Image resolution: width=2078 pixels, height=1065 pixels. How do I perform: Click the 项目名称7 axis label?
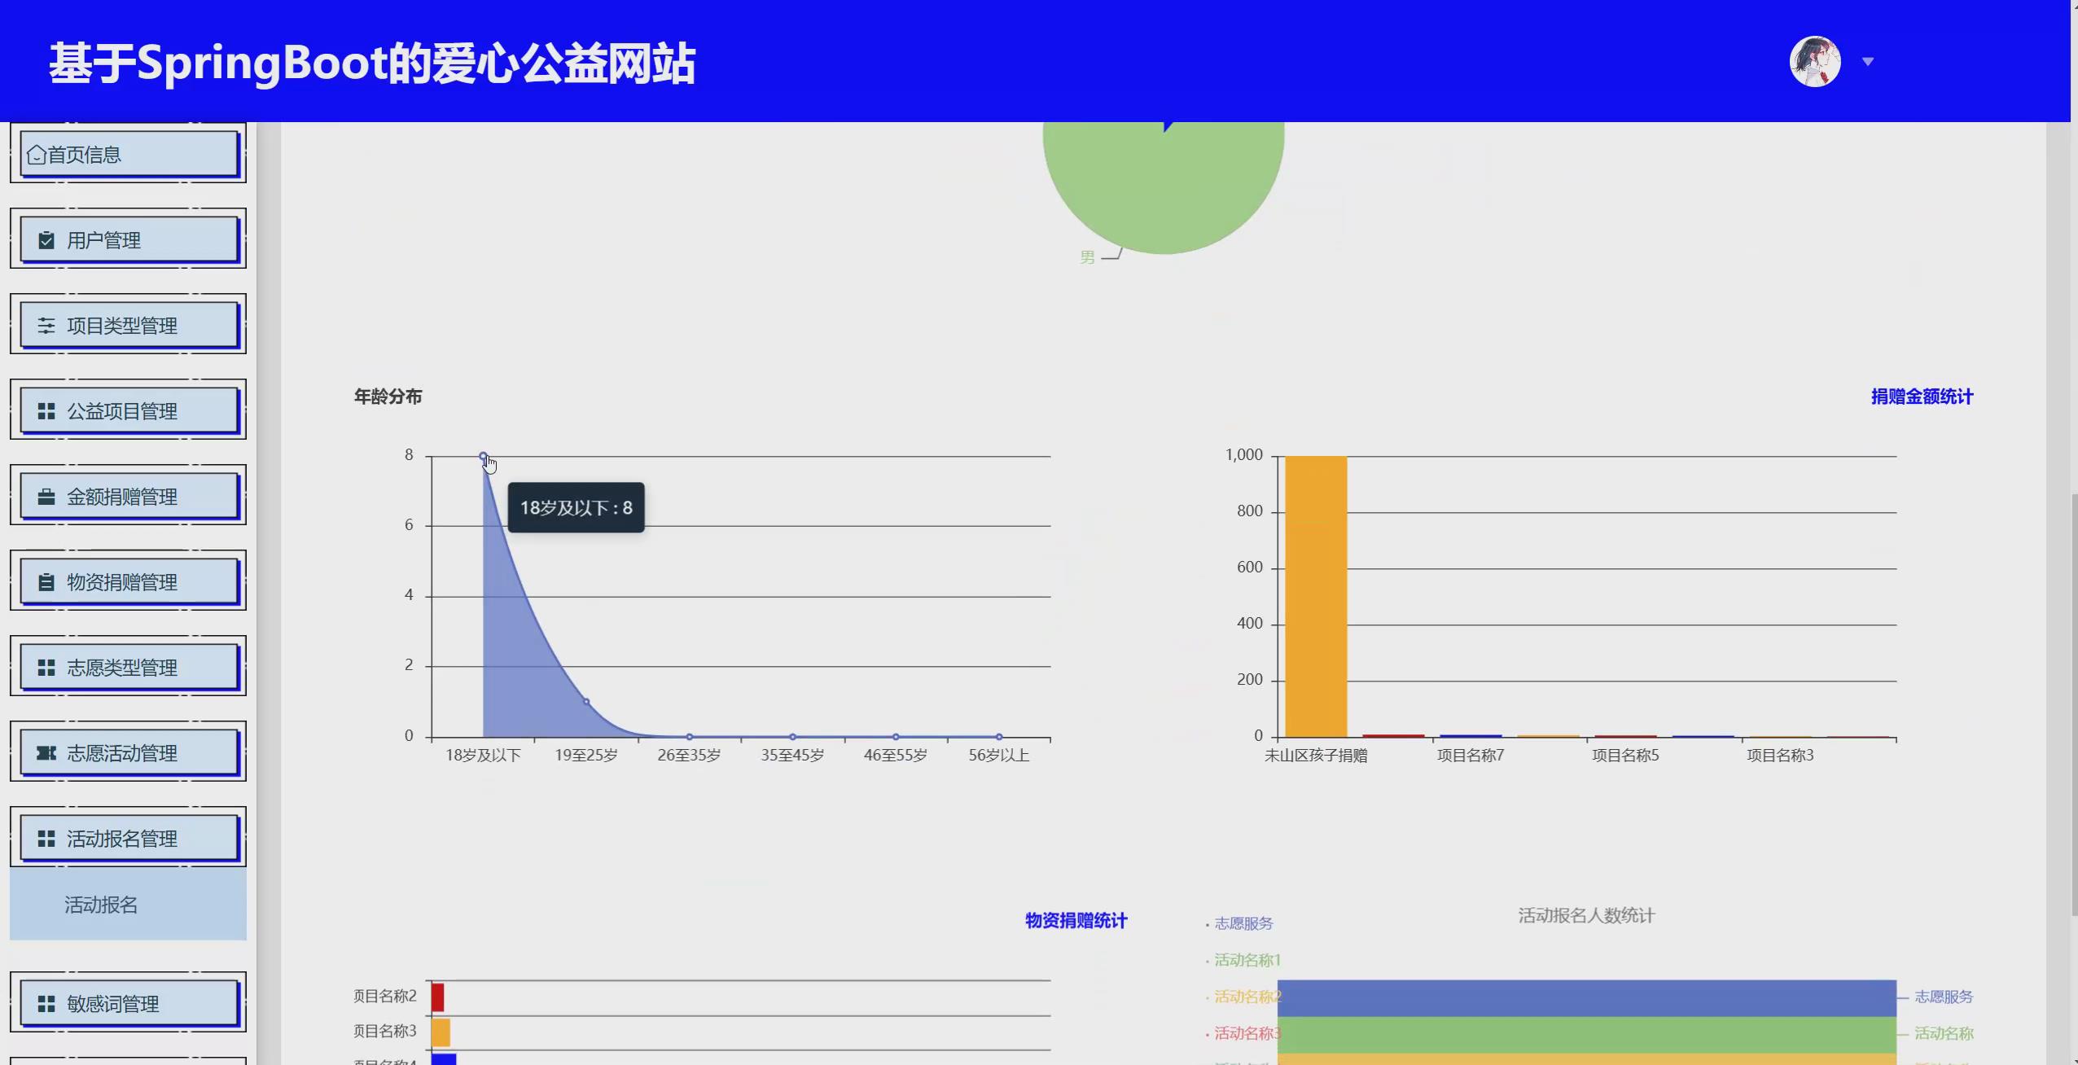(x=1471, y=756)
